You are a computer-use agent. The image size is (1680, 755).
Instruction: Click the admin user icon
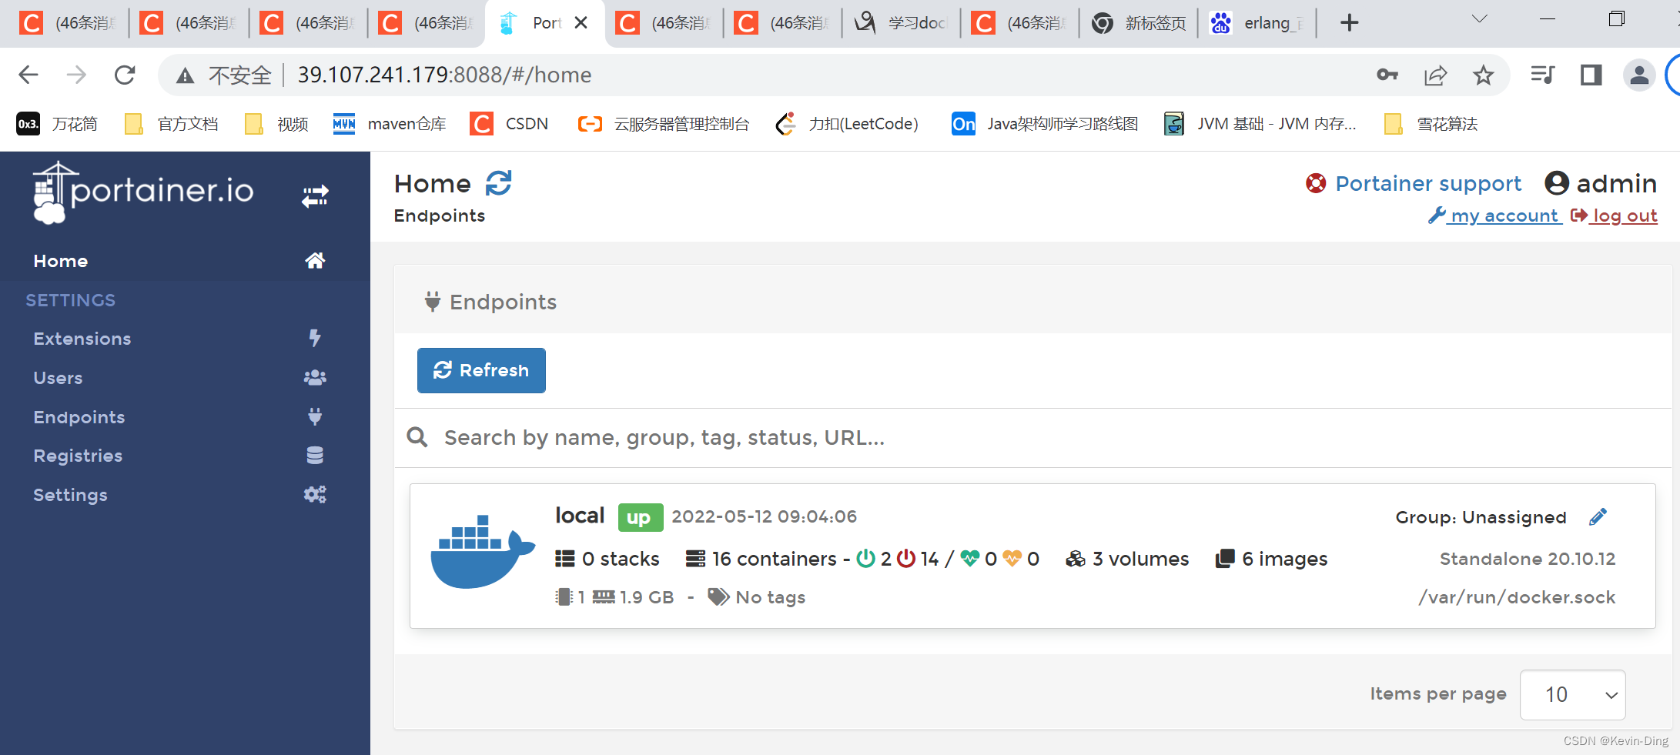point(1557,183)
